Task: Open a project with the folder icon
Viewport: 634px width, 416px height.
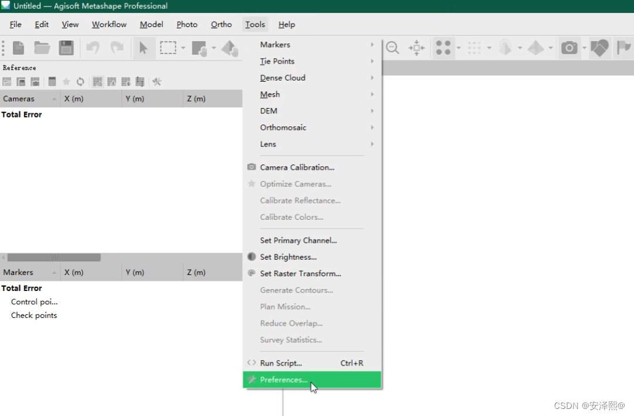Action: [x=42, y=48]
